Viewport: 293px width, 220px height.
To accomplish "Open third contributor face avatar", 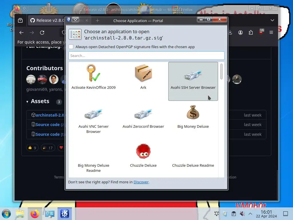I will coord(54,79).
